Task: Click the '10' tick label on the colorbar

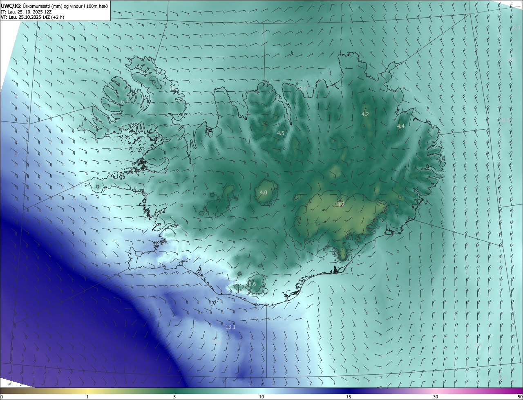Action: 261,397
